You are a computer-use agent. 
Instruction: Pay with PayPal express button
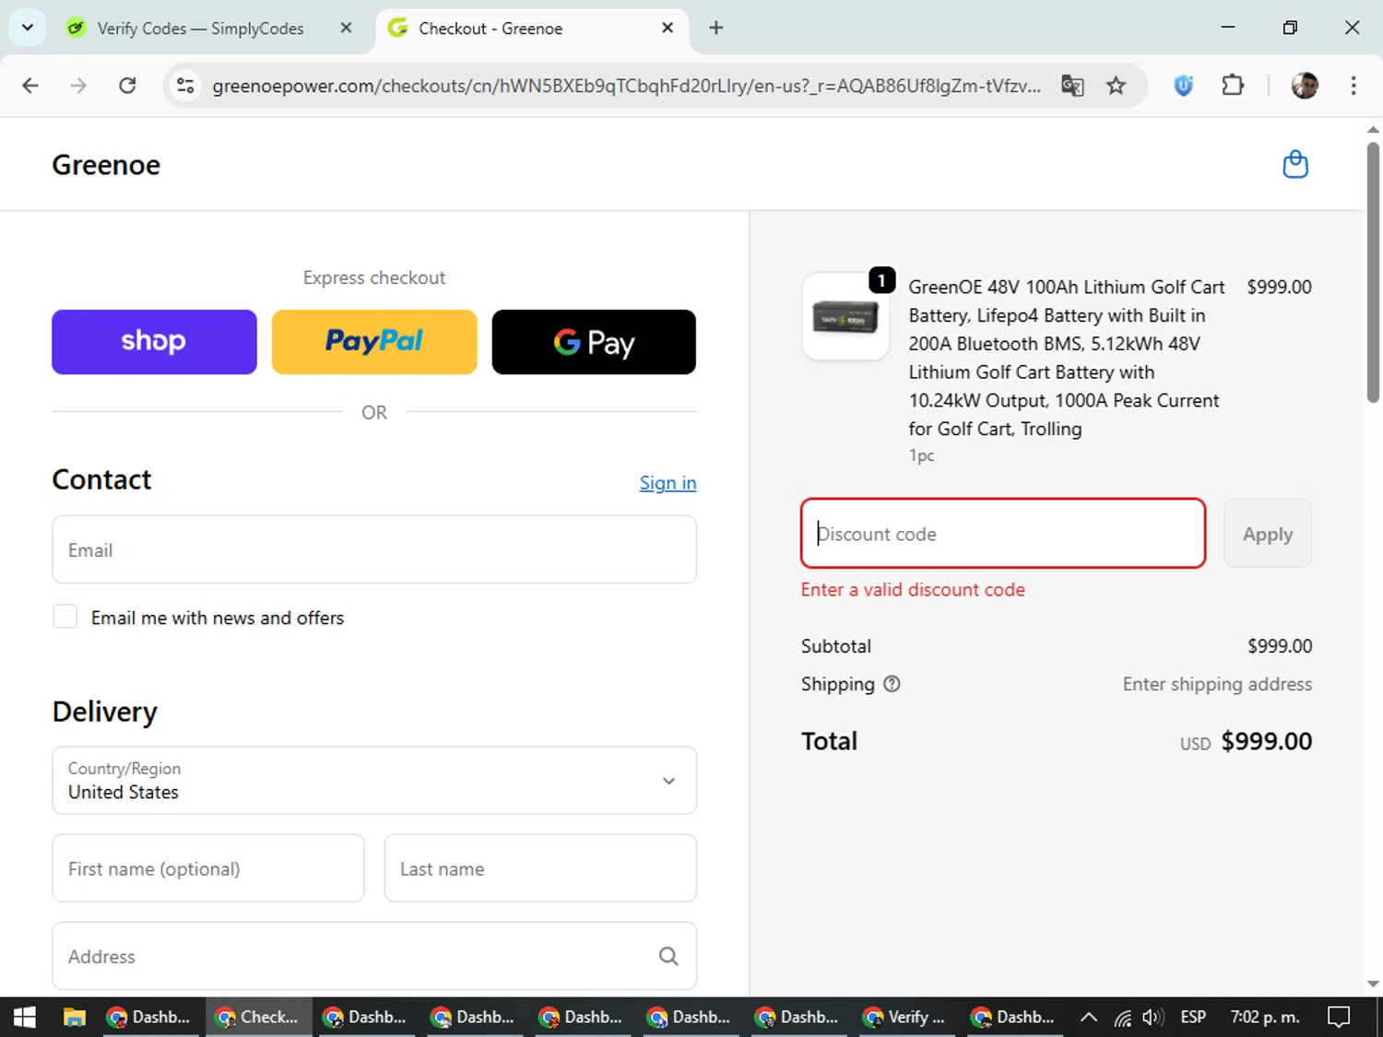374,342
